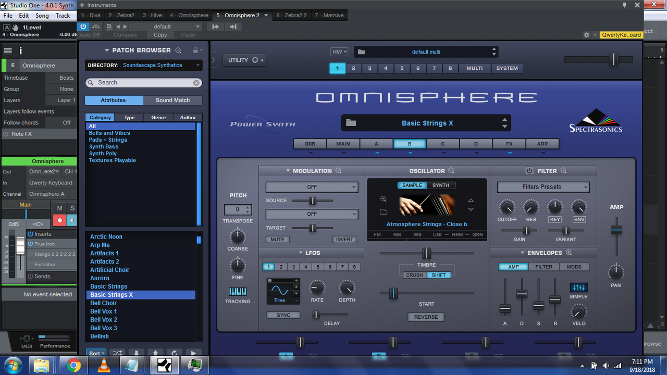The image size is (667, 375).
Task: Open the Directory Soundscape Synthetica dropdown
Action: pos(144,65)
